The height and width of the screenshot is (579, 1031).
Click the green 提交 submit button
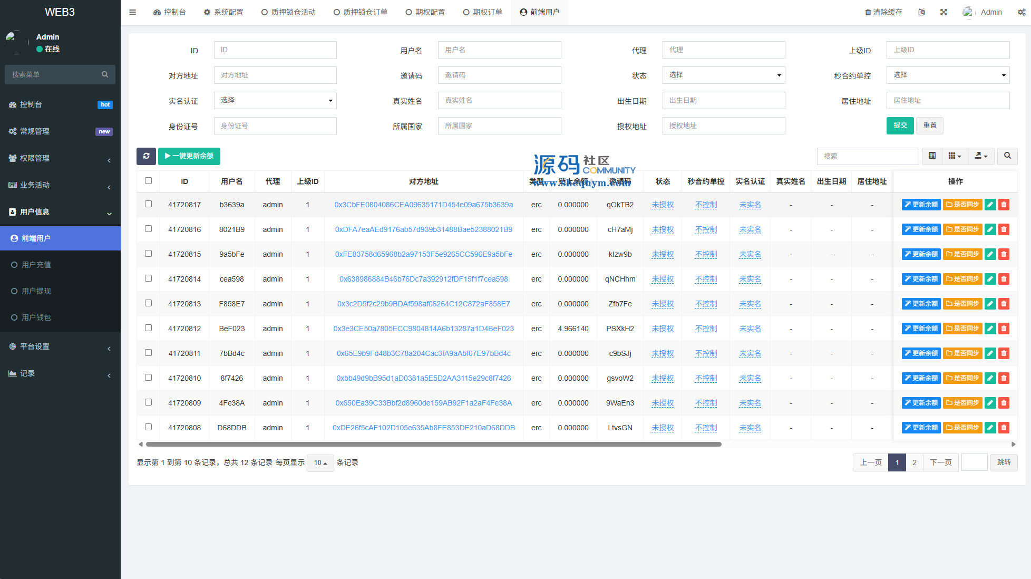pos(900,126)
